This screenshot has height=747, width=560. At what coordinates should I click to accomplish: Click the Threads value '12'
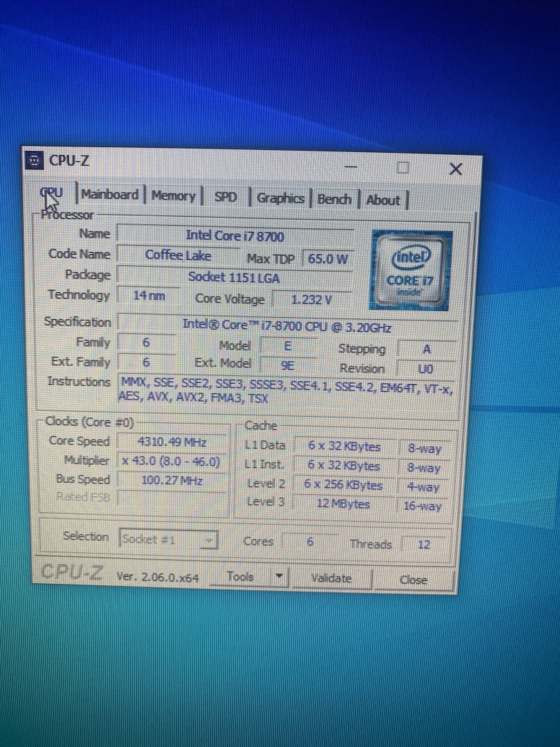(x=424, y=544)
